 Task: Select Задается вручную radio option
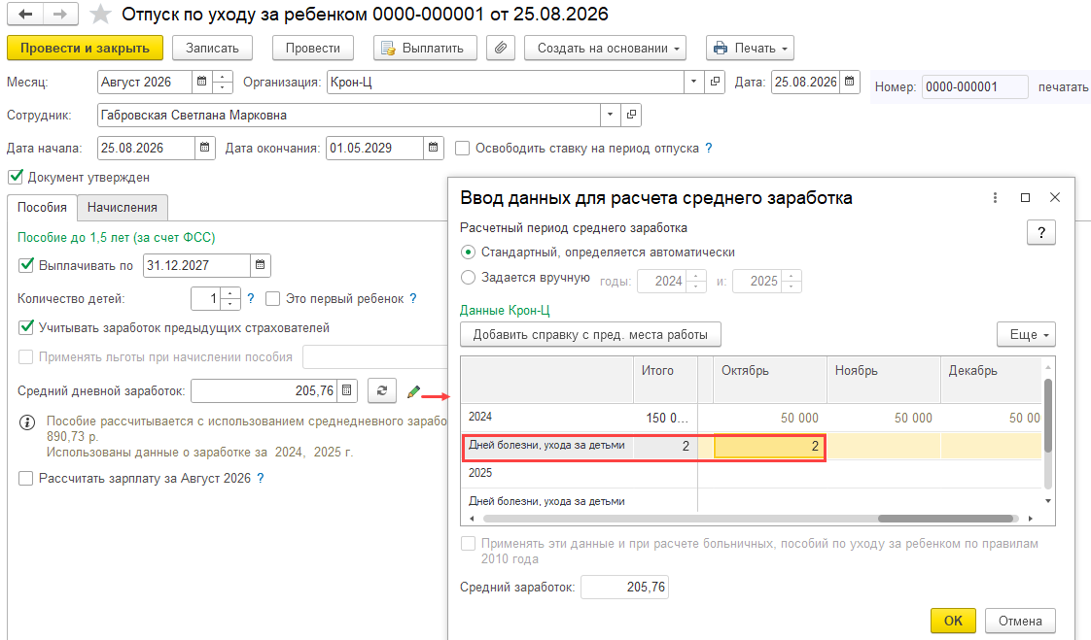point(469,277)
